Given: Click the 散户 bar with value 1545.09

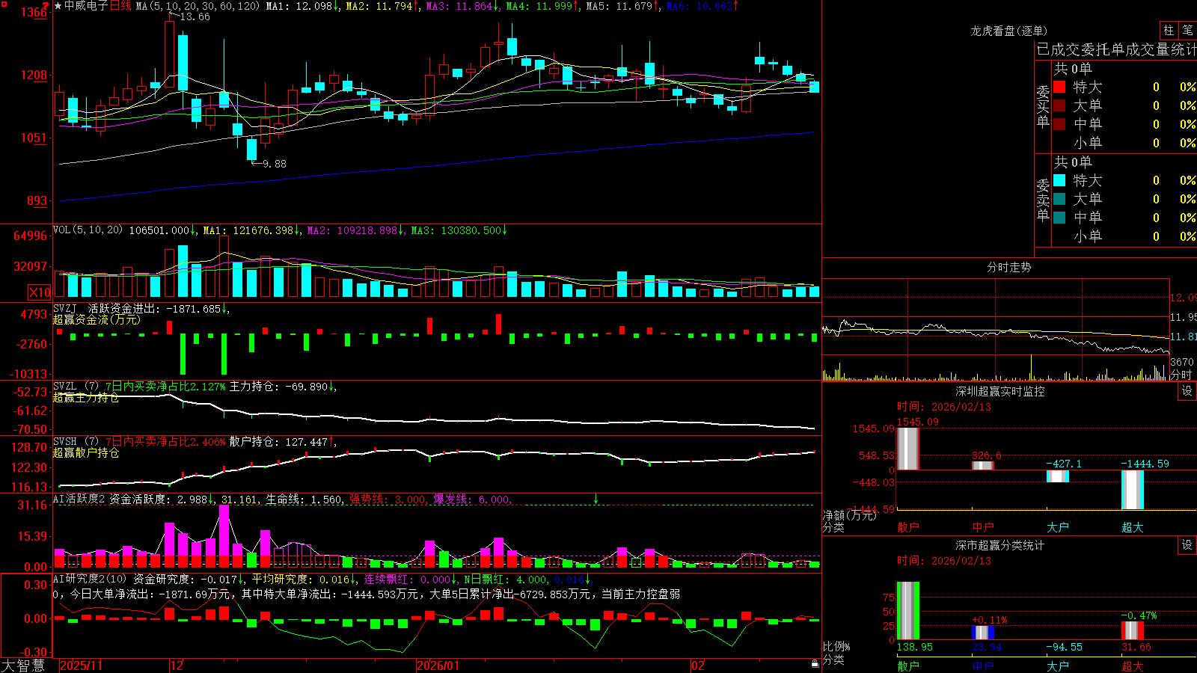Looking at the screenshot, I should pyautogui.click(x=907, y=449).
